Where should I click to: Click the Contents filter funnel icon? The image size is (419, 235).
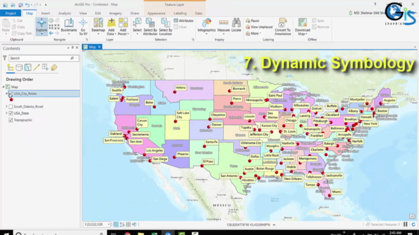5,58
